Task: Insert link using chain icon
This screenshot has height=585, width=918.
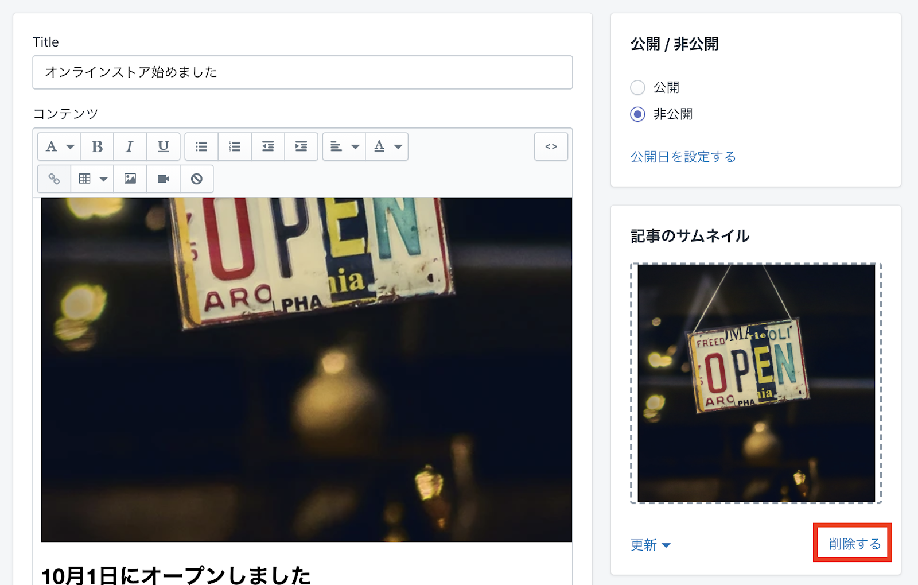Action: tap(54, 179)
